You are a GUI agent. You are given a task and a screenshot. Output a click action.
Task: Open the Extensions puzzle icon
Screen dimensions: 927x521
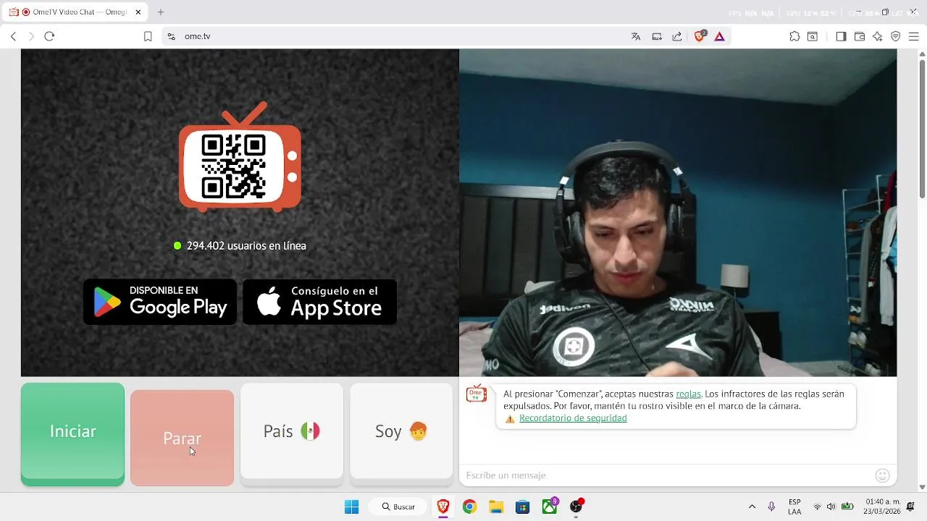tap(794, 36)
